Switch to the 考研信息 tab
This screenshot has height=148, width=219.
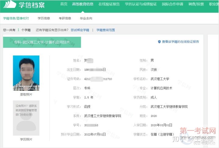pyautogui.click(x=65, y=18)
